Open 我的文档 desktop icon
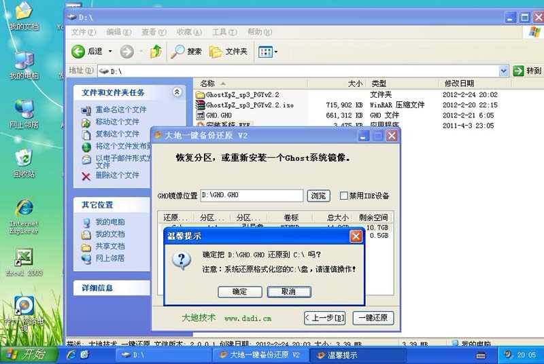The width and height of the screenshot is (544, 364). [24, 16]
